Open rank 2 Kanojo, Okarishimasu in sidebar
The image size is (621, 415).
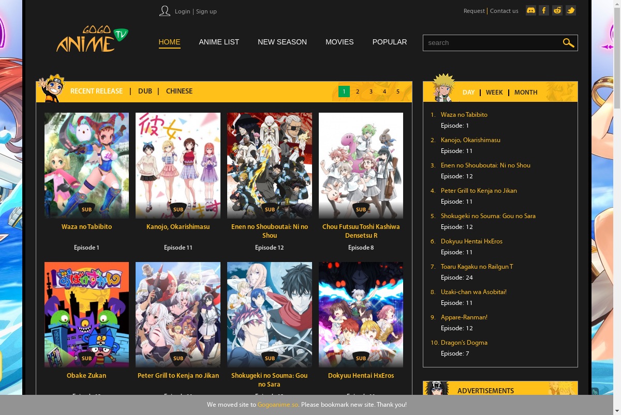click(470, 140)
